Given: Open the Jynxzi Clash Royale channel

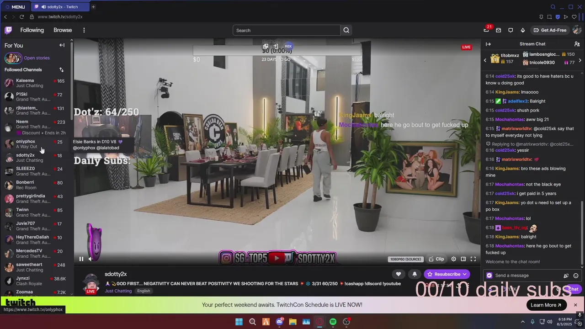Looking at the screenshot, I should click(36, 281).
